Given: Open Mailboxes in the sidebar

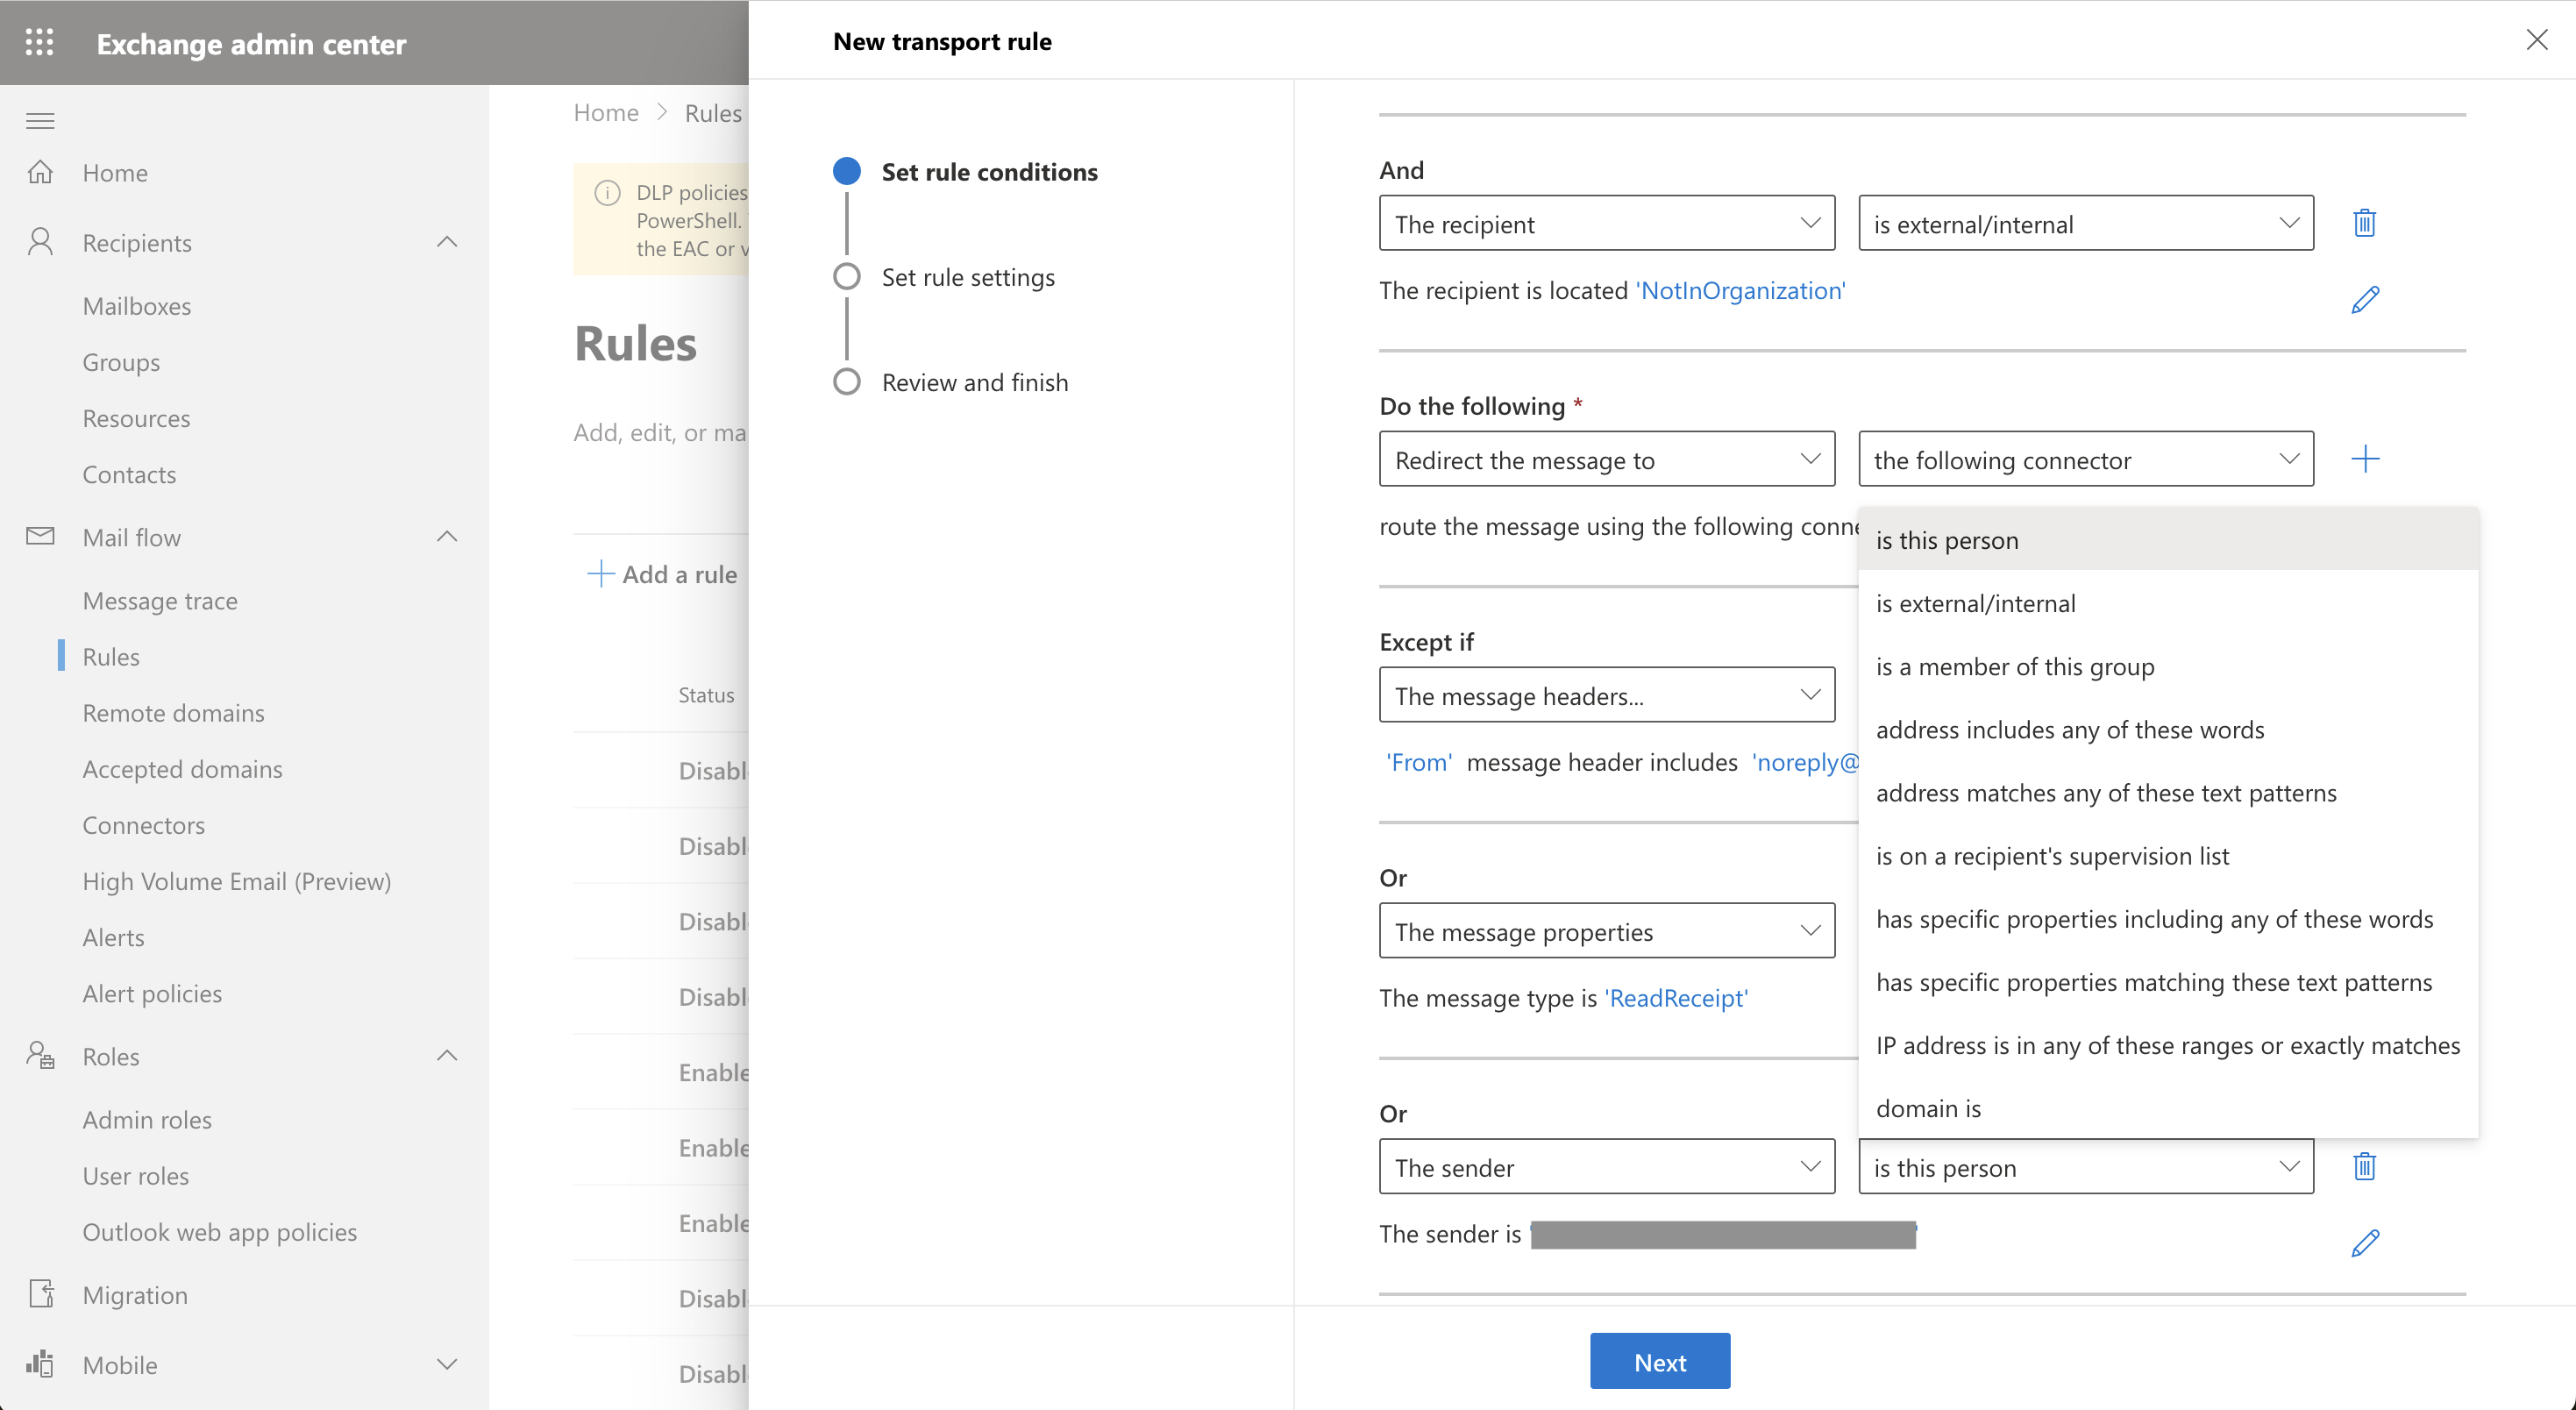Looking at the screenshot, I should point(137,306).
